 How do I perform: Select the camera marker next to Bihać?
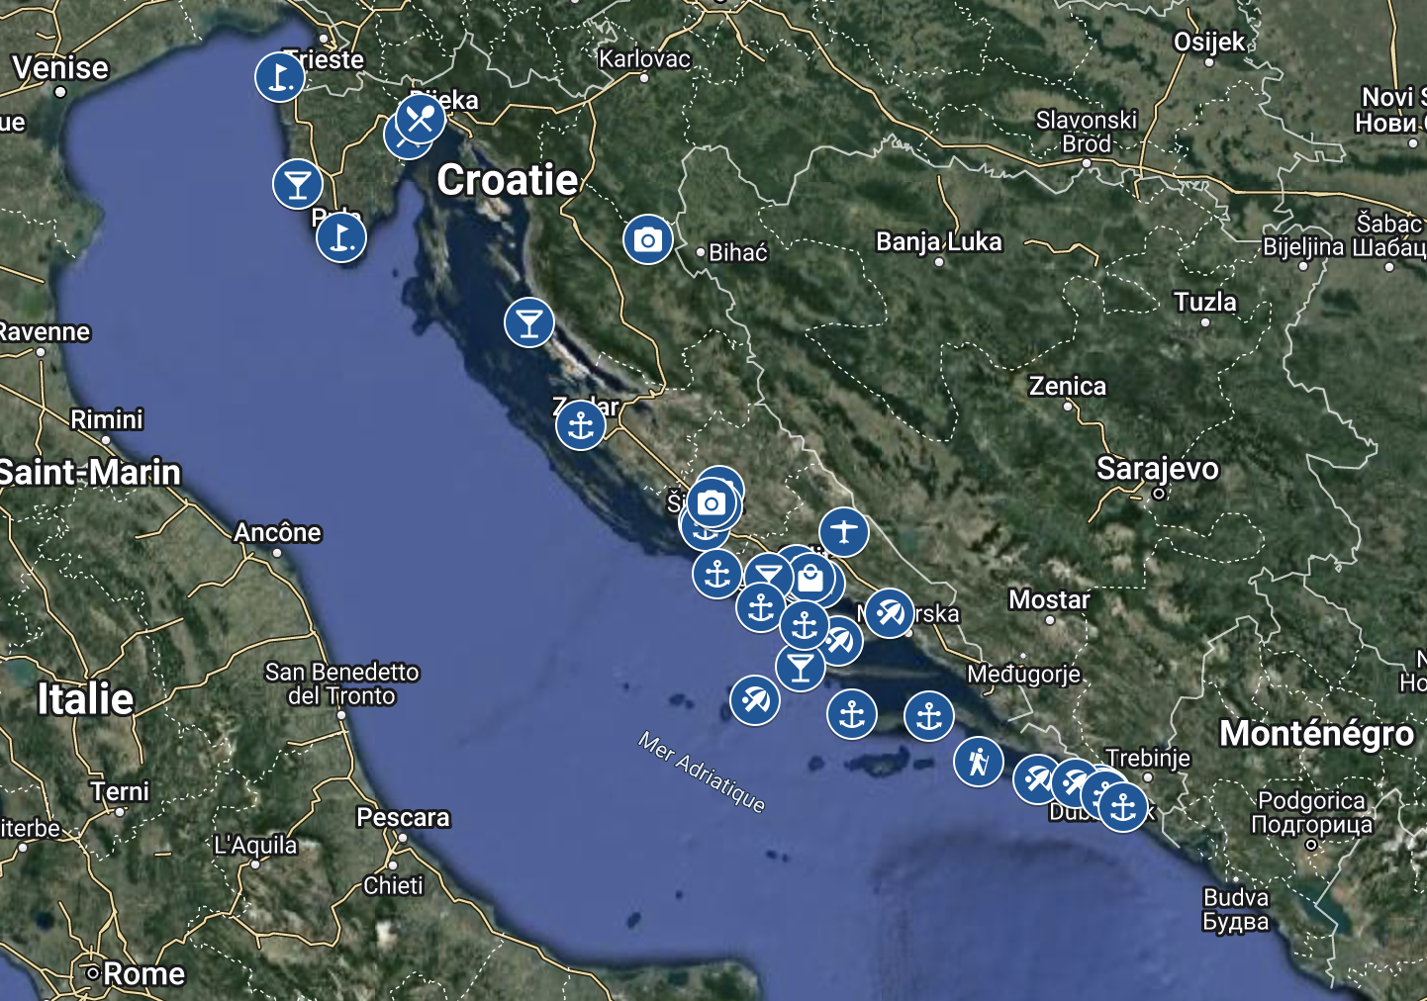648,239
